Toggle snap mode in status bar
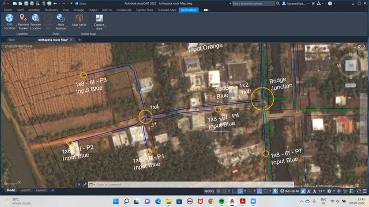 pos(224,191)
